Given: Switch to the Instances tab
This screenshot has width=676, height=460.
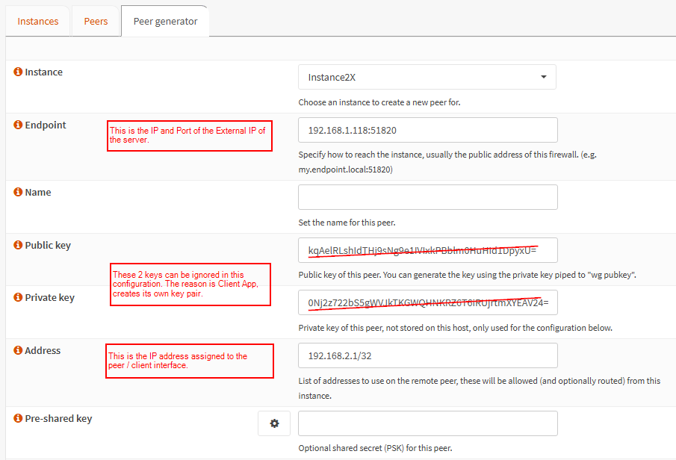Looking at the screenshot, I should pyautogui.click(x=38, y=21).
